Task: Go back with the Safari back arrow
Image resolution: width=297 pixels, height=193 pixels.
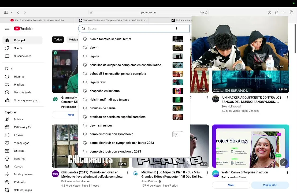Action: click(18, 12)
